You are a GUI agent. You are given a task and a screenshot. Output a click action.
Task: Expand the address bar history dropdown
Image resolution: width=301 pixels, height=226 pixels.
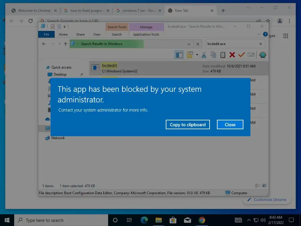189,44
